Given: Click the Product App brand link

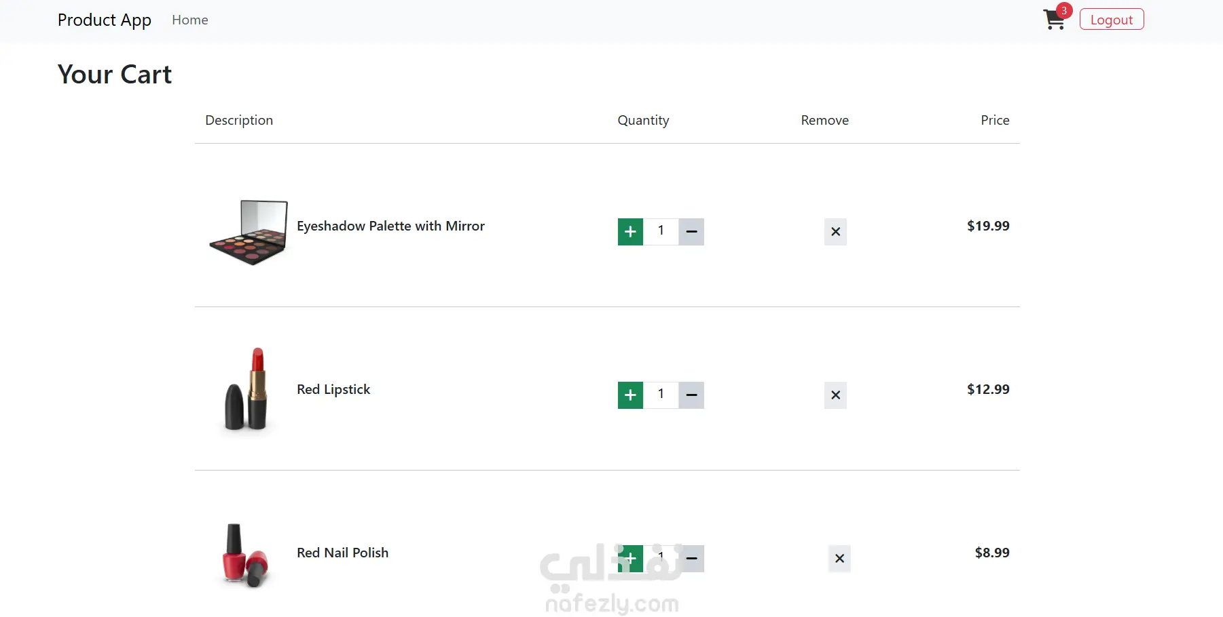Looking at the screenshot, I should tap(105, 20).
